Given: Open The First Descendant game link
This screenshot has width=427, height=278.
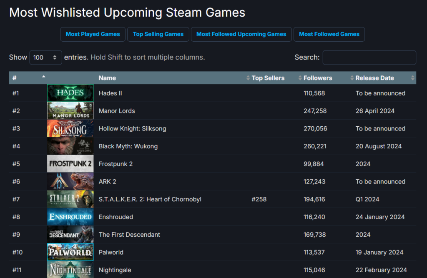Looking at the screenshot, I should (x=129, y=235).
